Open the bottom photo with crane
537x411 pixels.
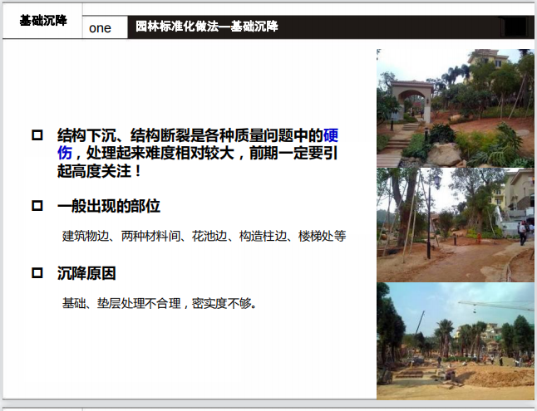[455, 340]
